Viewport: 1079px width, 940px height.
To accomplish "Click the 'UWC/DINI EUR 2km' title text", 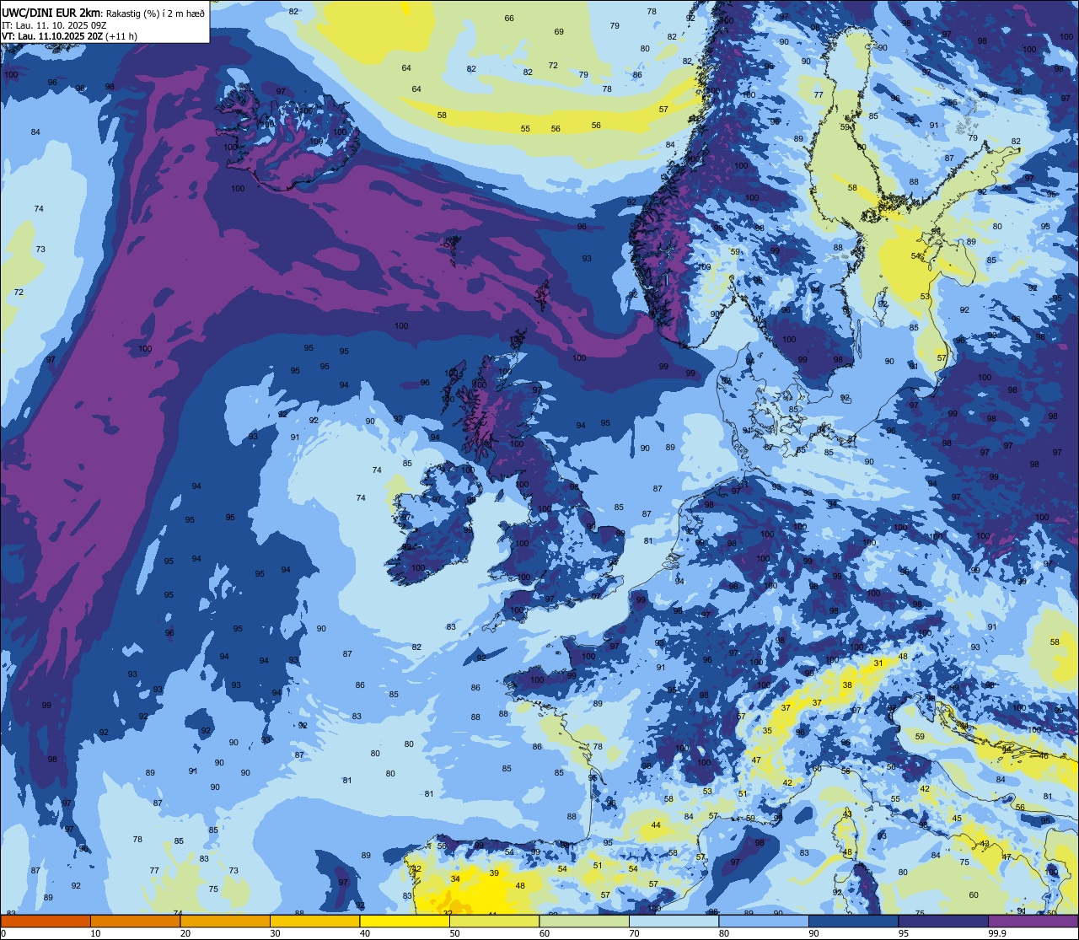I will pos(51,12).
